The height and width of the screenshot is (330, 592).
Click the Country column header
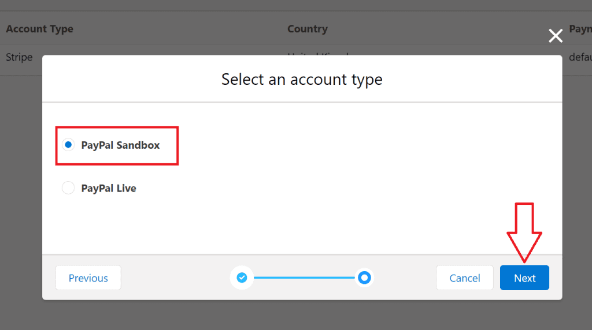point(308,29)
